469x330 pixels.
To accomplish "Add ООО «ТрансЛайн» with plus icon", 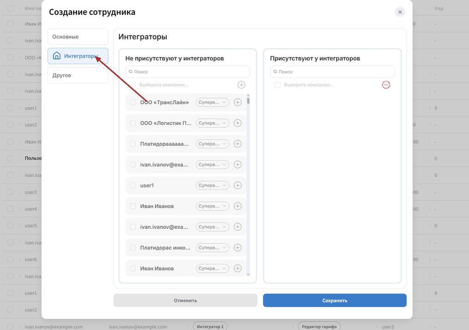I will 237,102.
